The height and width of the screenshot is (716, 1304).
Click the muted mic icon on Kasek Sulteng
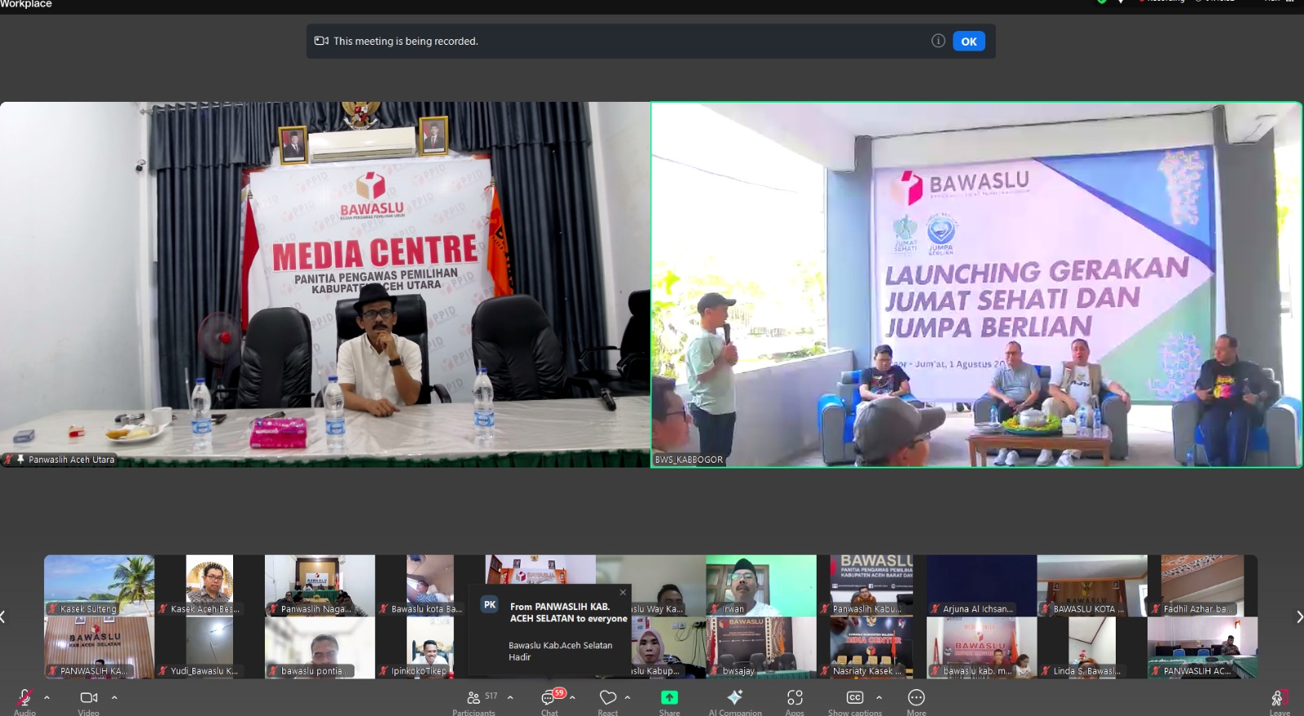[53, 608]
